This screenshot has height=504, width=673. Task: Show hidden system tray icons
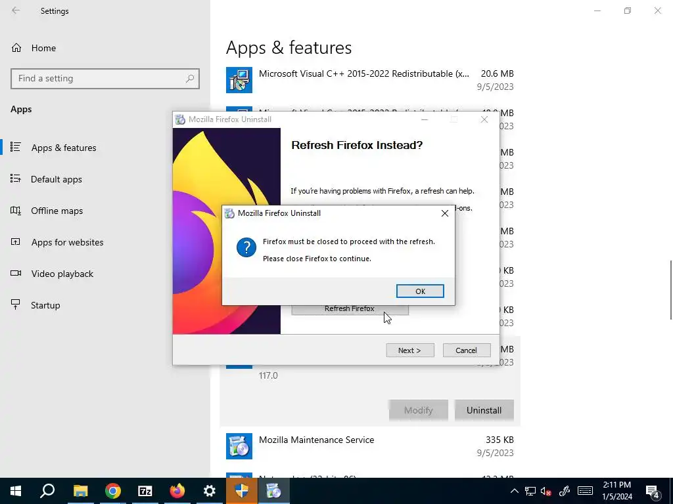pyautogui.click(x=514, y=491)
